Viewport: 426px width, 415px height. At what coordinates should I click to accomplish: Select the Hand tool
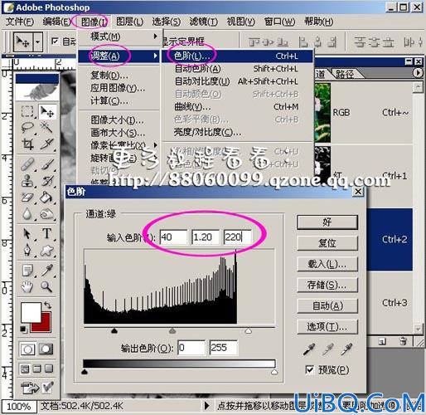point(27,286)
